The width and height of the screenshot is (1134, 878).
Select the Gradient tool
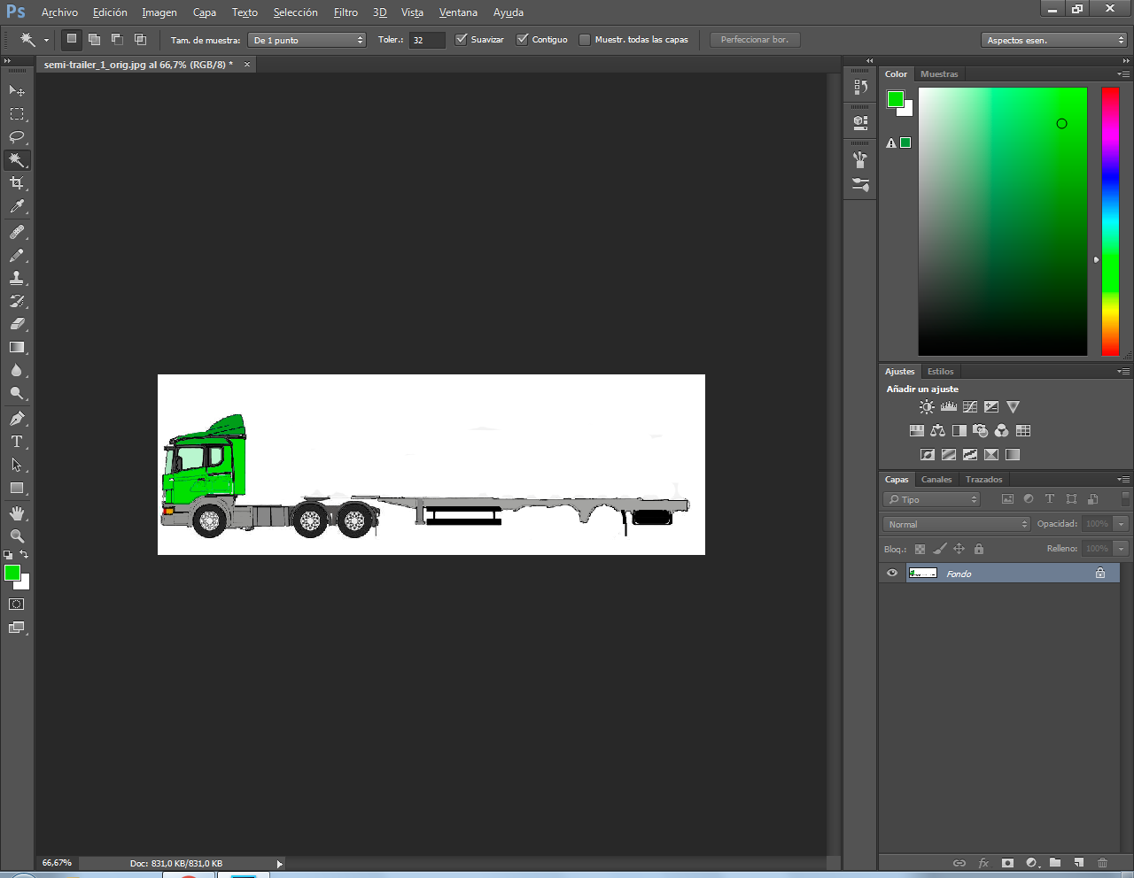17,347
